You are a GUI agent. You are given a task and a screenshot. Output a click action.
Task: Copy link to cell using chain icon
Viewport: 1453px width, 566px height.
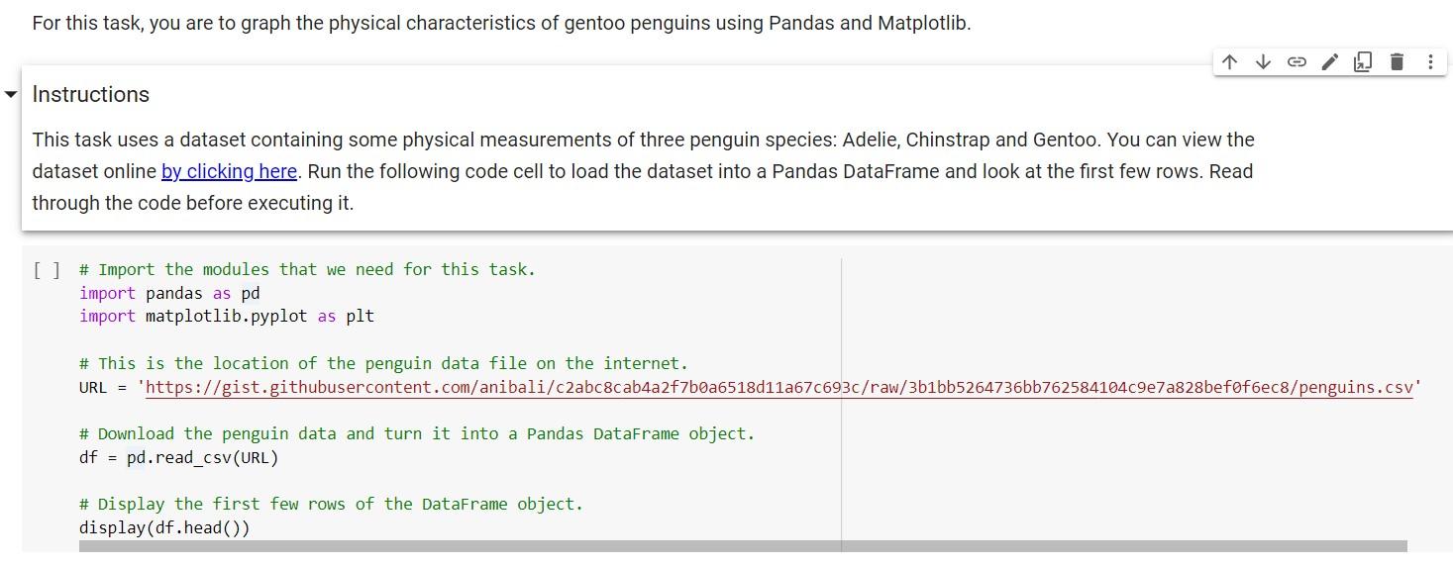1297,62
